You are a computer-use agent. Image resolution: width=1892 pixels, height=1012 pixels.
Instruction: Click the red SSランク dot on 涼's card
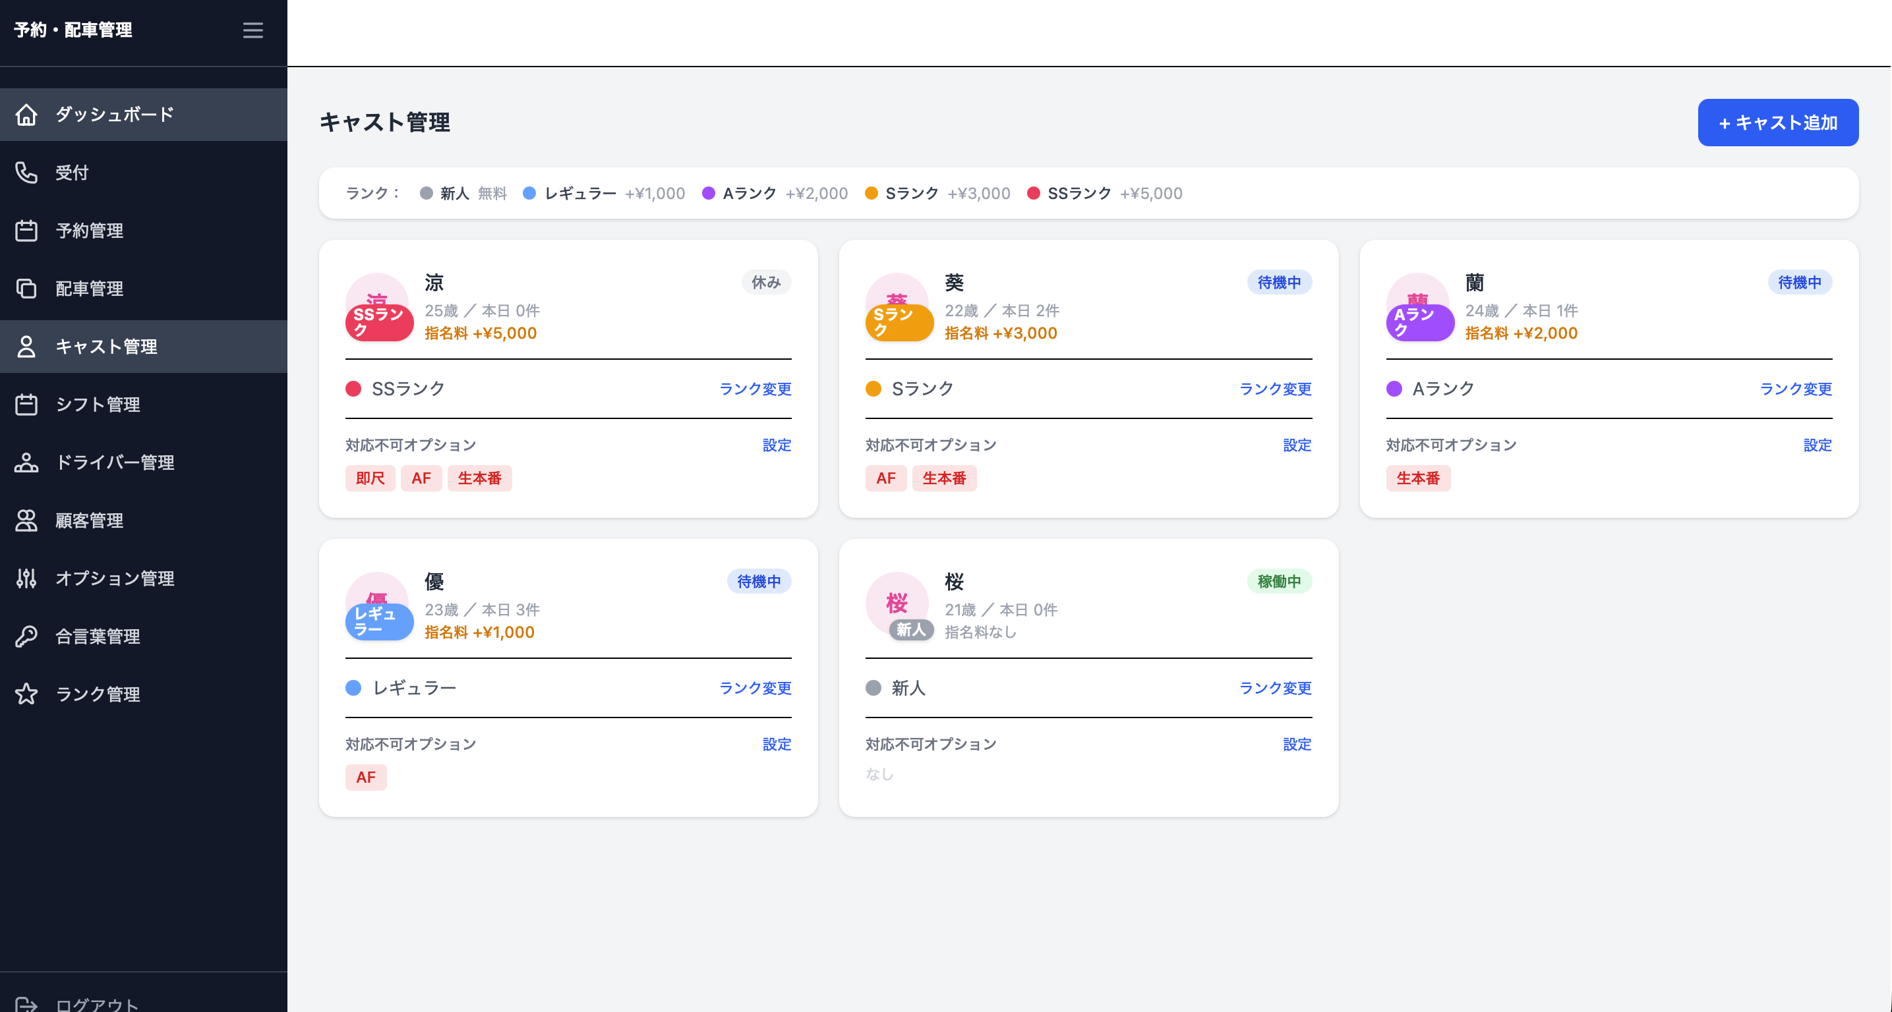[x=353, y=389]
